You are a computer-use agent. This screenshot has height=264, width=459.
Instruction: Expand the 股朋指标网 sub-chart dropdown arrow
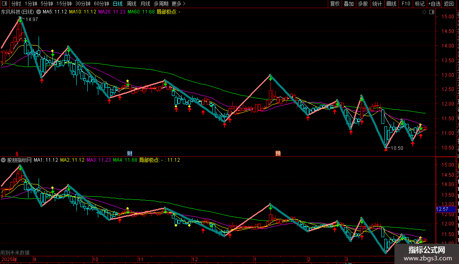[x=4, y=160]
